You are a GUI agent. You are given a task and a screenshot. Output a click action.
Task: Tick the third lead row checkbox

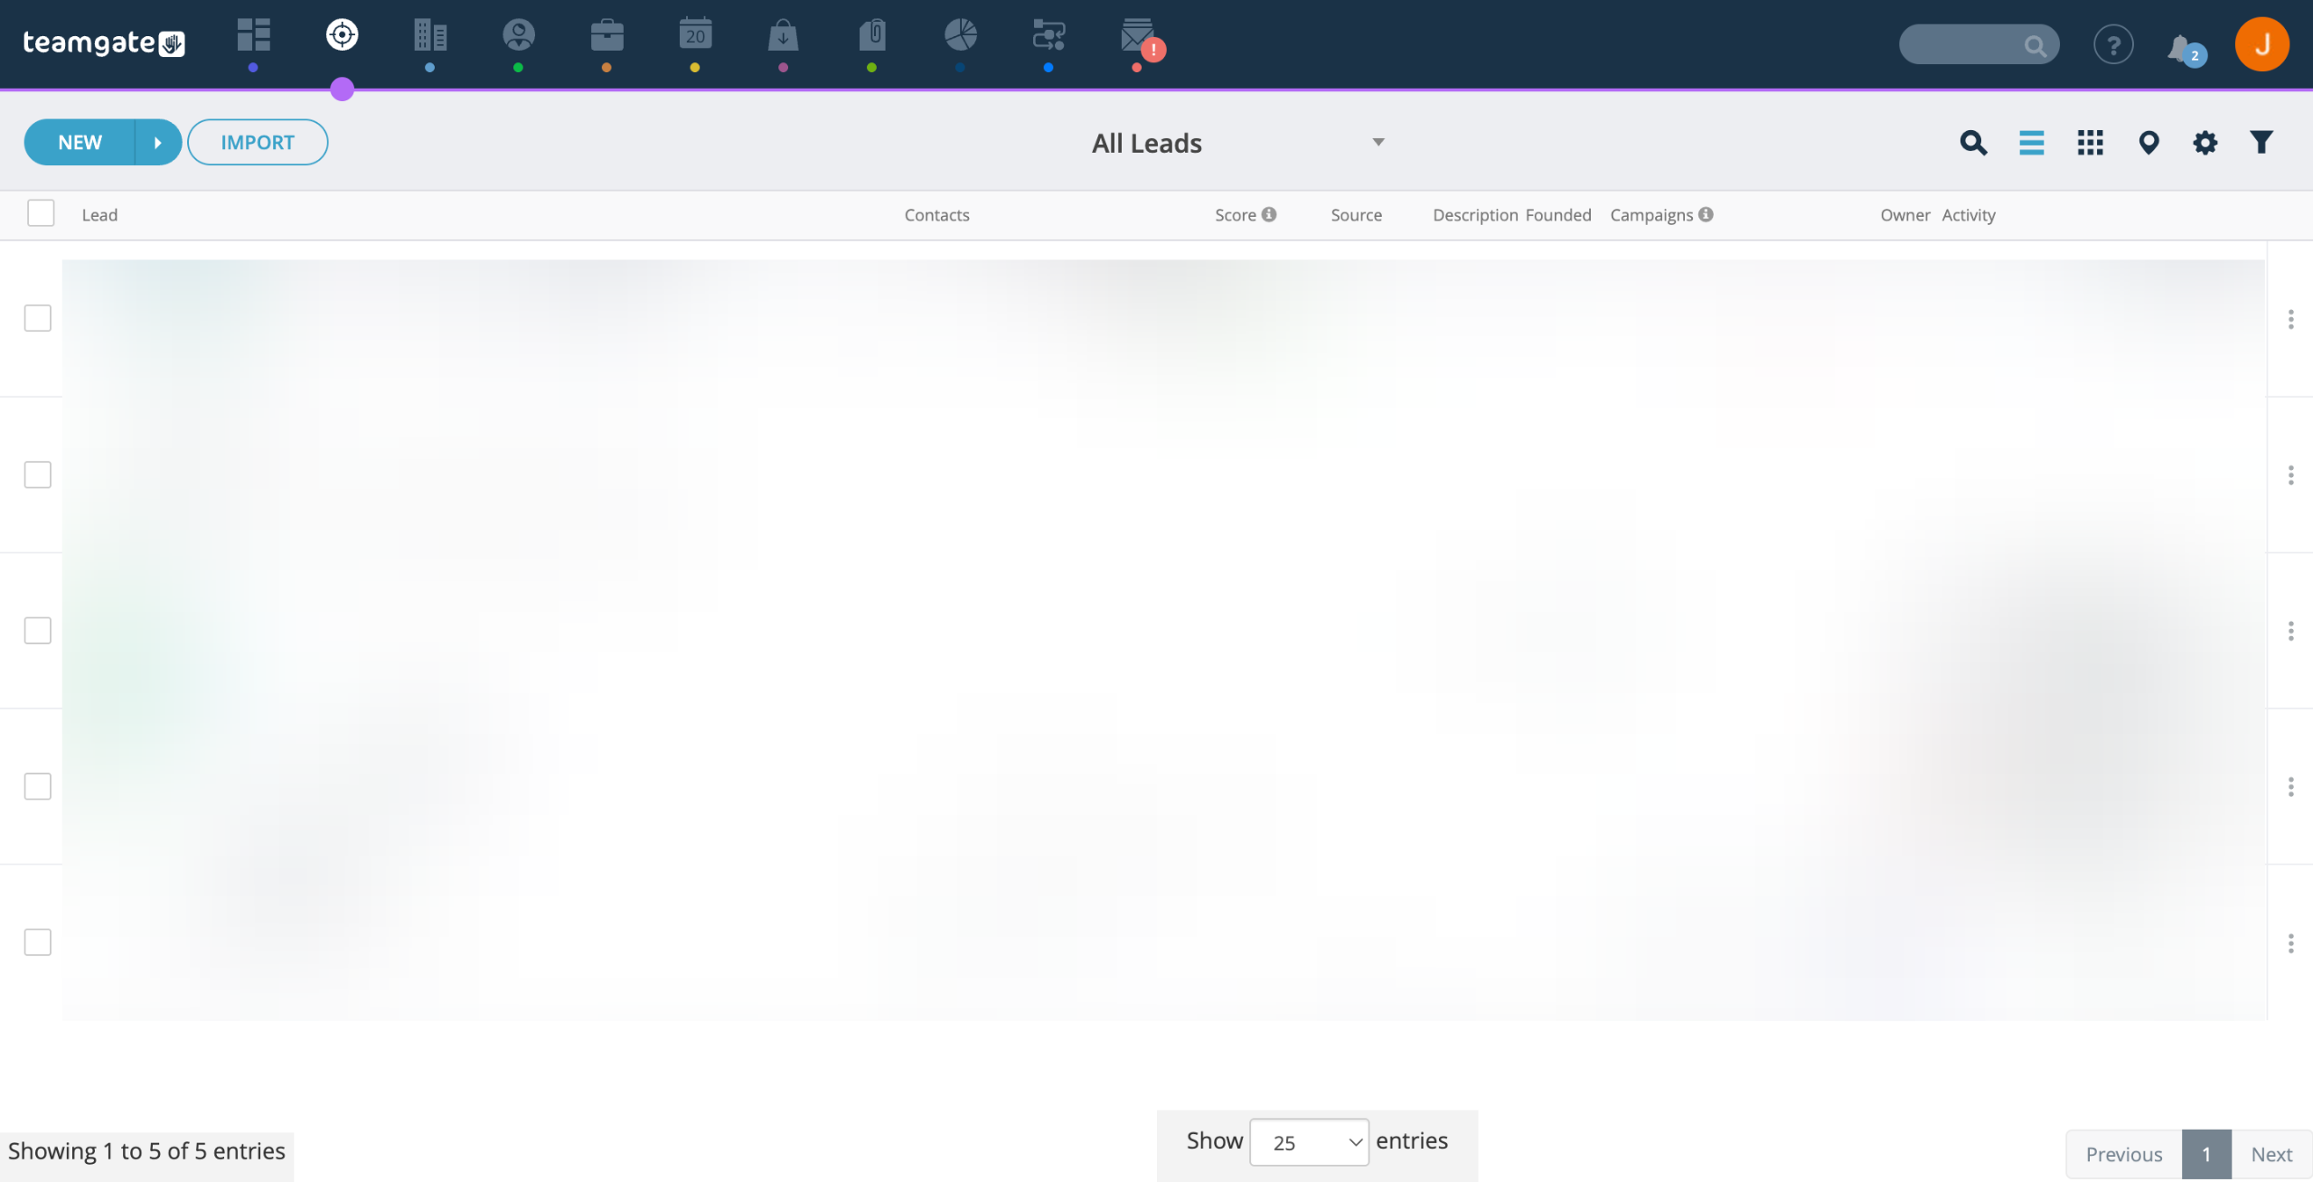38,630
